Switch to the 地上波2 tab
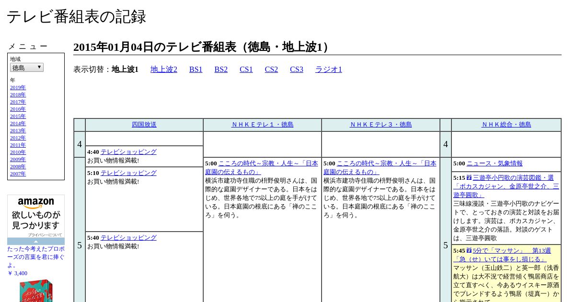This screenshot has width=575, height=302. 164,70
